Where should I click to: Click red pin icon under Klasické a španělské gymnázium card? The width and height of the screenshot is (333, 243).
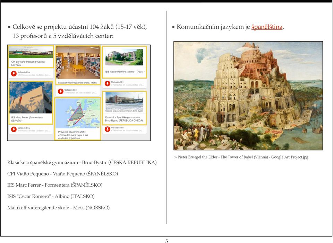click(108, 129)
